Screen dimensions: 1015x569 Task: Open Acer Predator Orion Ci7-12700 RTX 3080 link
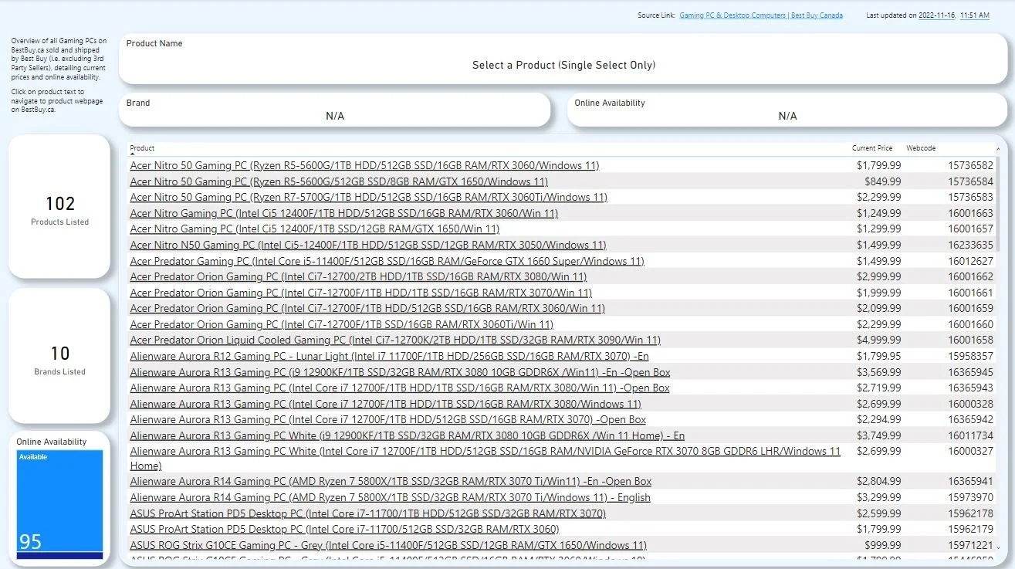point(358,276)
